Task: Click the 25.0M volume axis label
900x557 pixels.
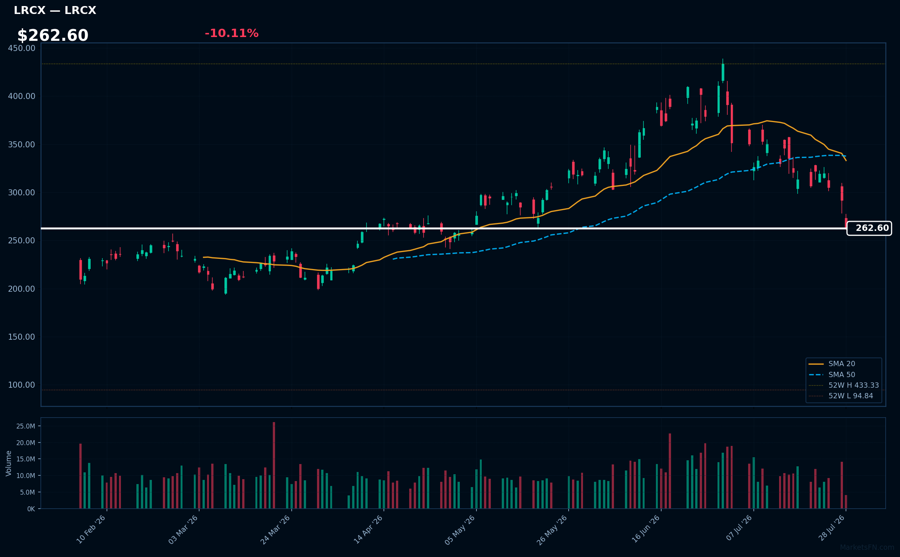Action: [x=26, y=426]
